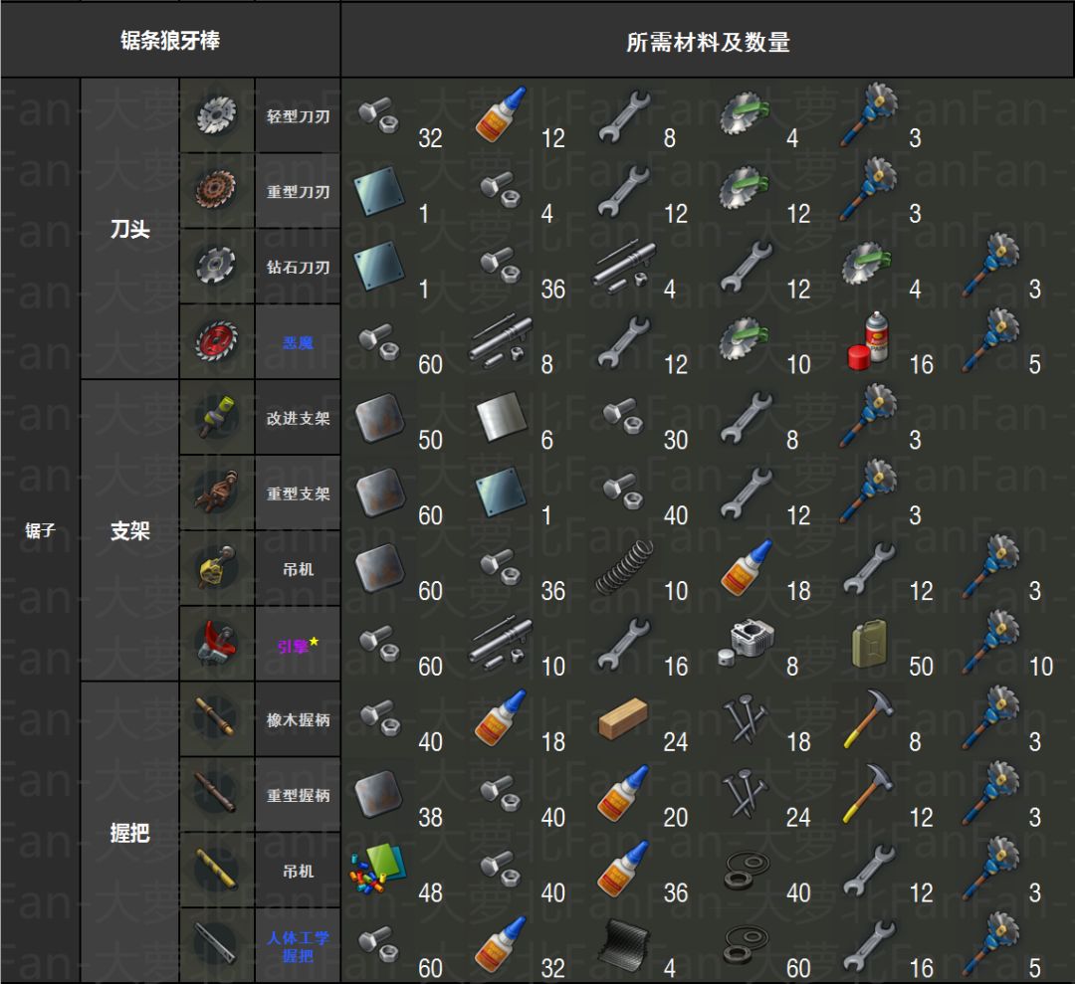This screenshot has height=984, width=1075.
Task: Click spray paint quantity 16 in 恶魔 row
Action: [x=921, y=364]
